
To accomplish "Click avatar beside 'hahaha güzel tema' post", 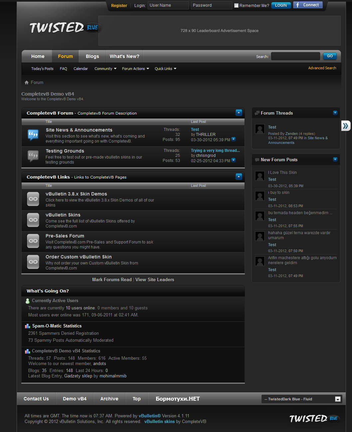I will (x=260, y=236).
